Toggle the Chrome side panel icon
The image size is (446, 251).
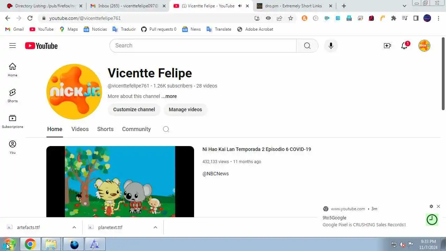[416, 18]
